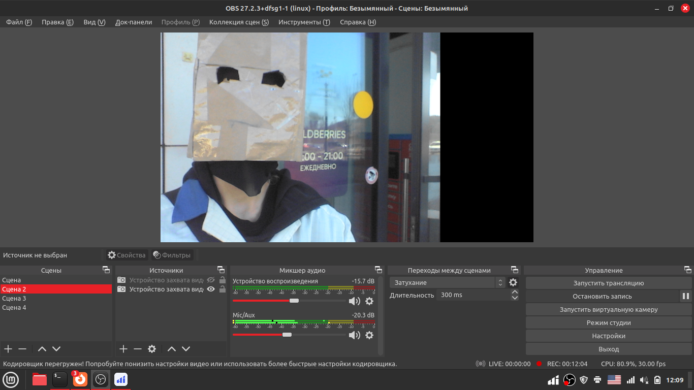Viewport: 694px width, 390px height.
Task: Select Сцена 4 in scenes list
Action: pyautogui.click(x=56, y=307)
